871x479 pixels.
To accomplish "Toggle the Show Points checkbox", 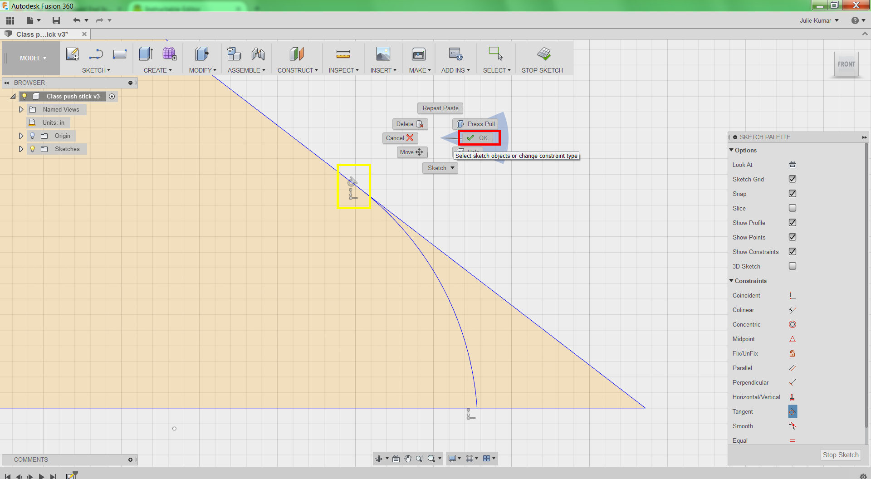I will pyautogui.click(x=793, y=237).
